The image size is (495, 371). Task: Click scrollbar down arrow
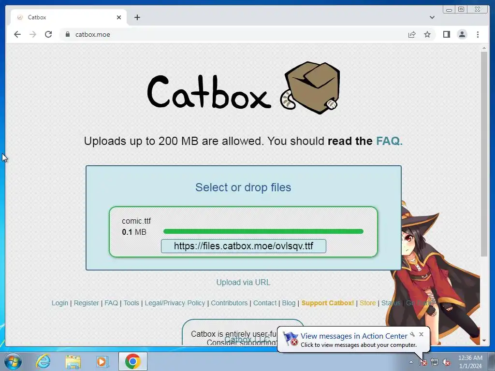[484, 341]
